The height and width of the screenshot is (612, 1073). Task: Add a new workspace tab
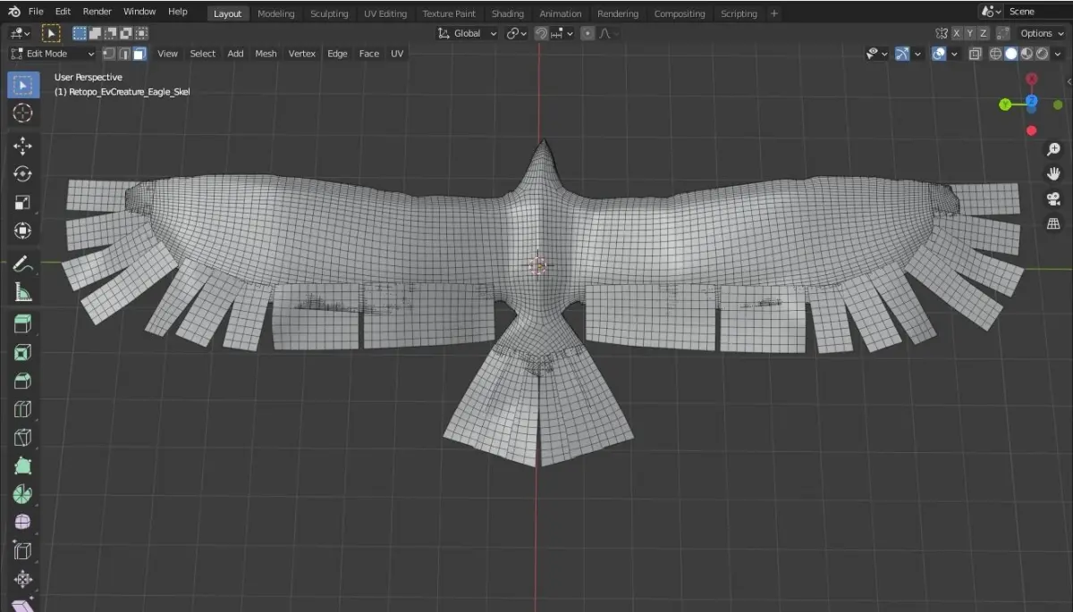pos(774,13)
